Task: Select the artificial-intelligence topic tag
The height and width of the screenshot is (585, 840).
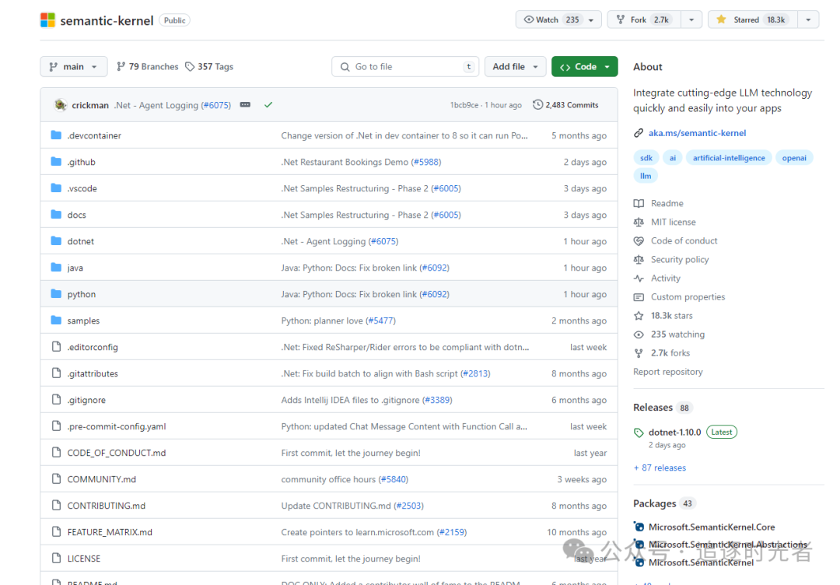Action: (x=729, y=157)
